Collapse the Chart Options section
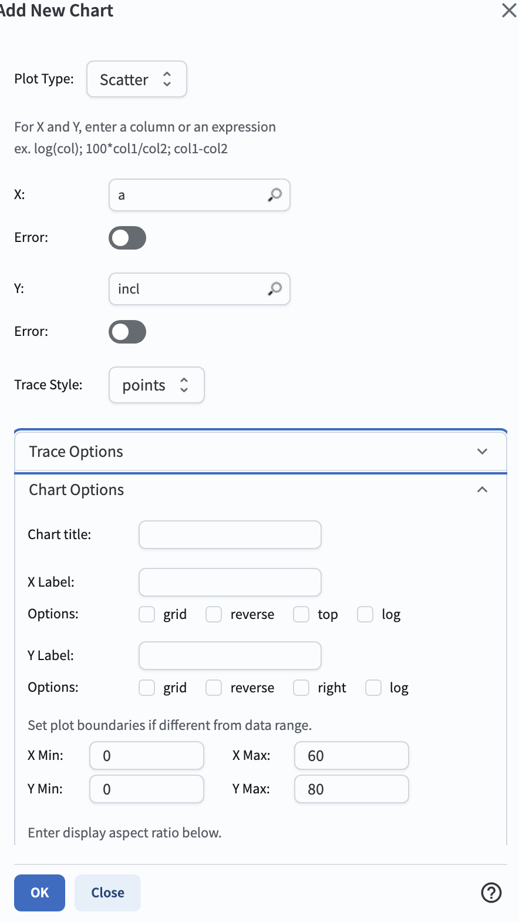Image resolution: width=519 pixels, height=922 pixels. pyautogui.click(x=261, y=490)
